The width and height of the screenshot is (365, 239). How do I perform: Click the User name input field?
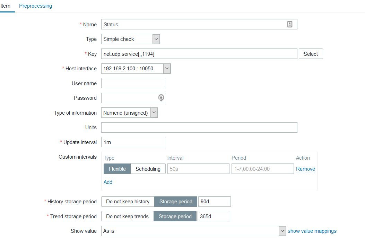click(133, 83)
